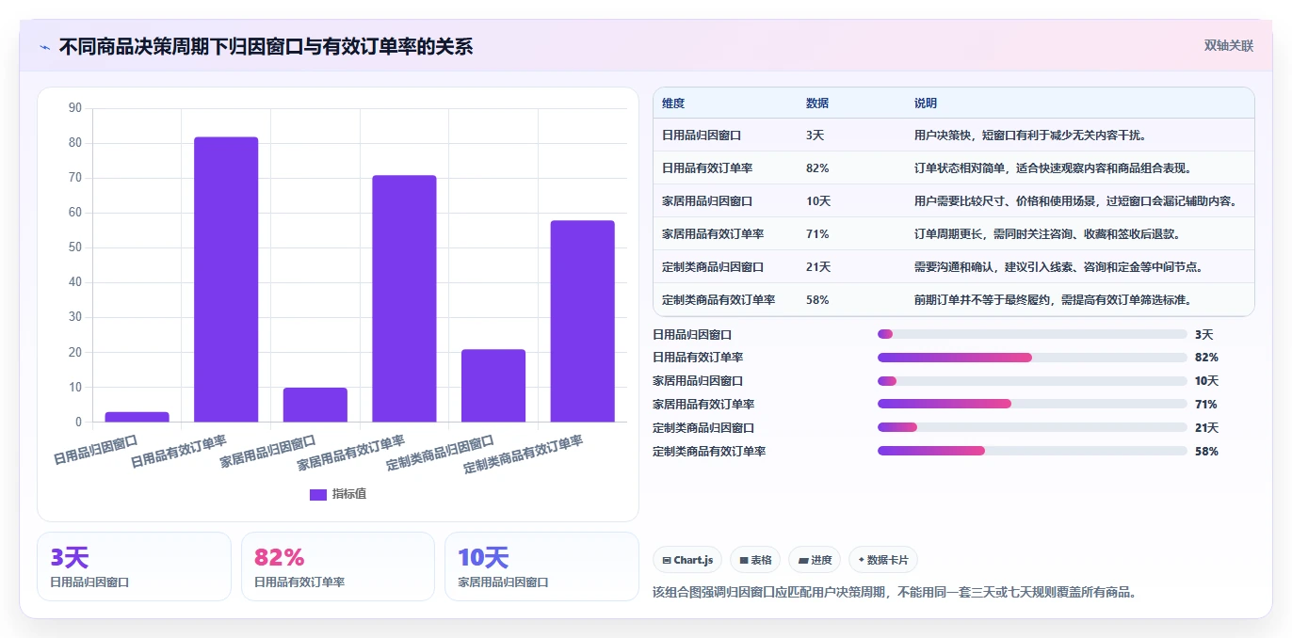Click the 90 y-axis tick label
This screenshot has height=638, width=1292.
coord(75,108)
